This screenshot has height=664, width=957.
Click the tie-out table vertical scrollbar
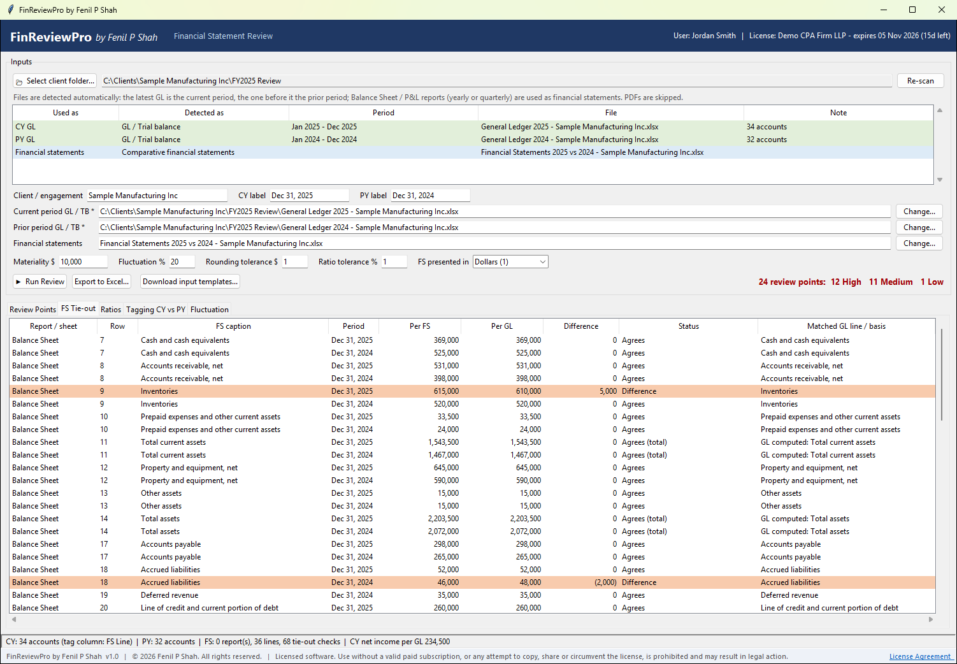[x=940, y=375]
